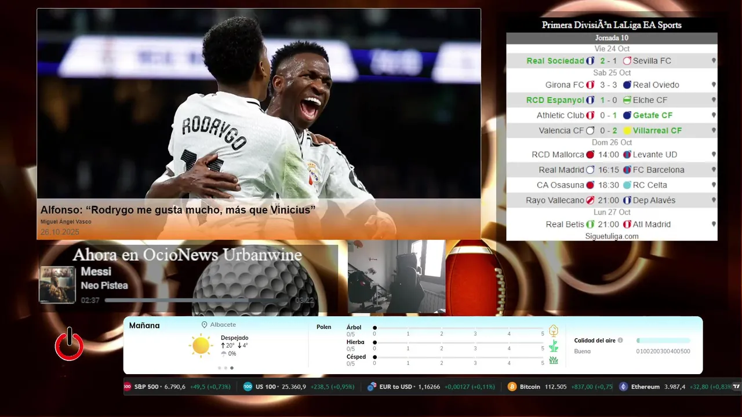Click the EUR to USD 1,16266 rate
742x417 pixels.
[429, 386]
